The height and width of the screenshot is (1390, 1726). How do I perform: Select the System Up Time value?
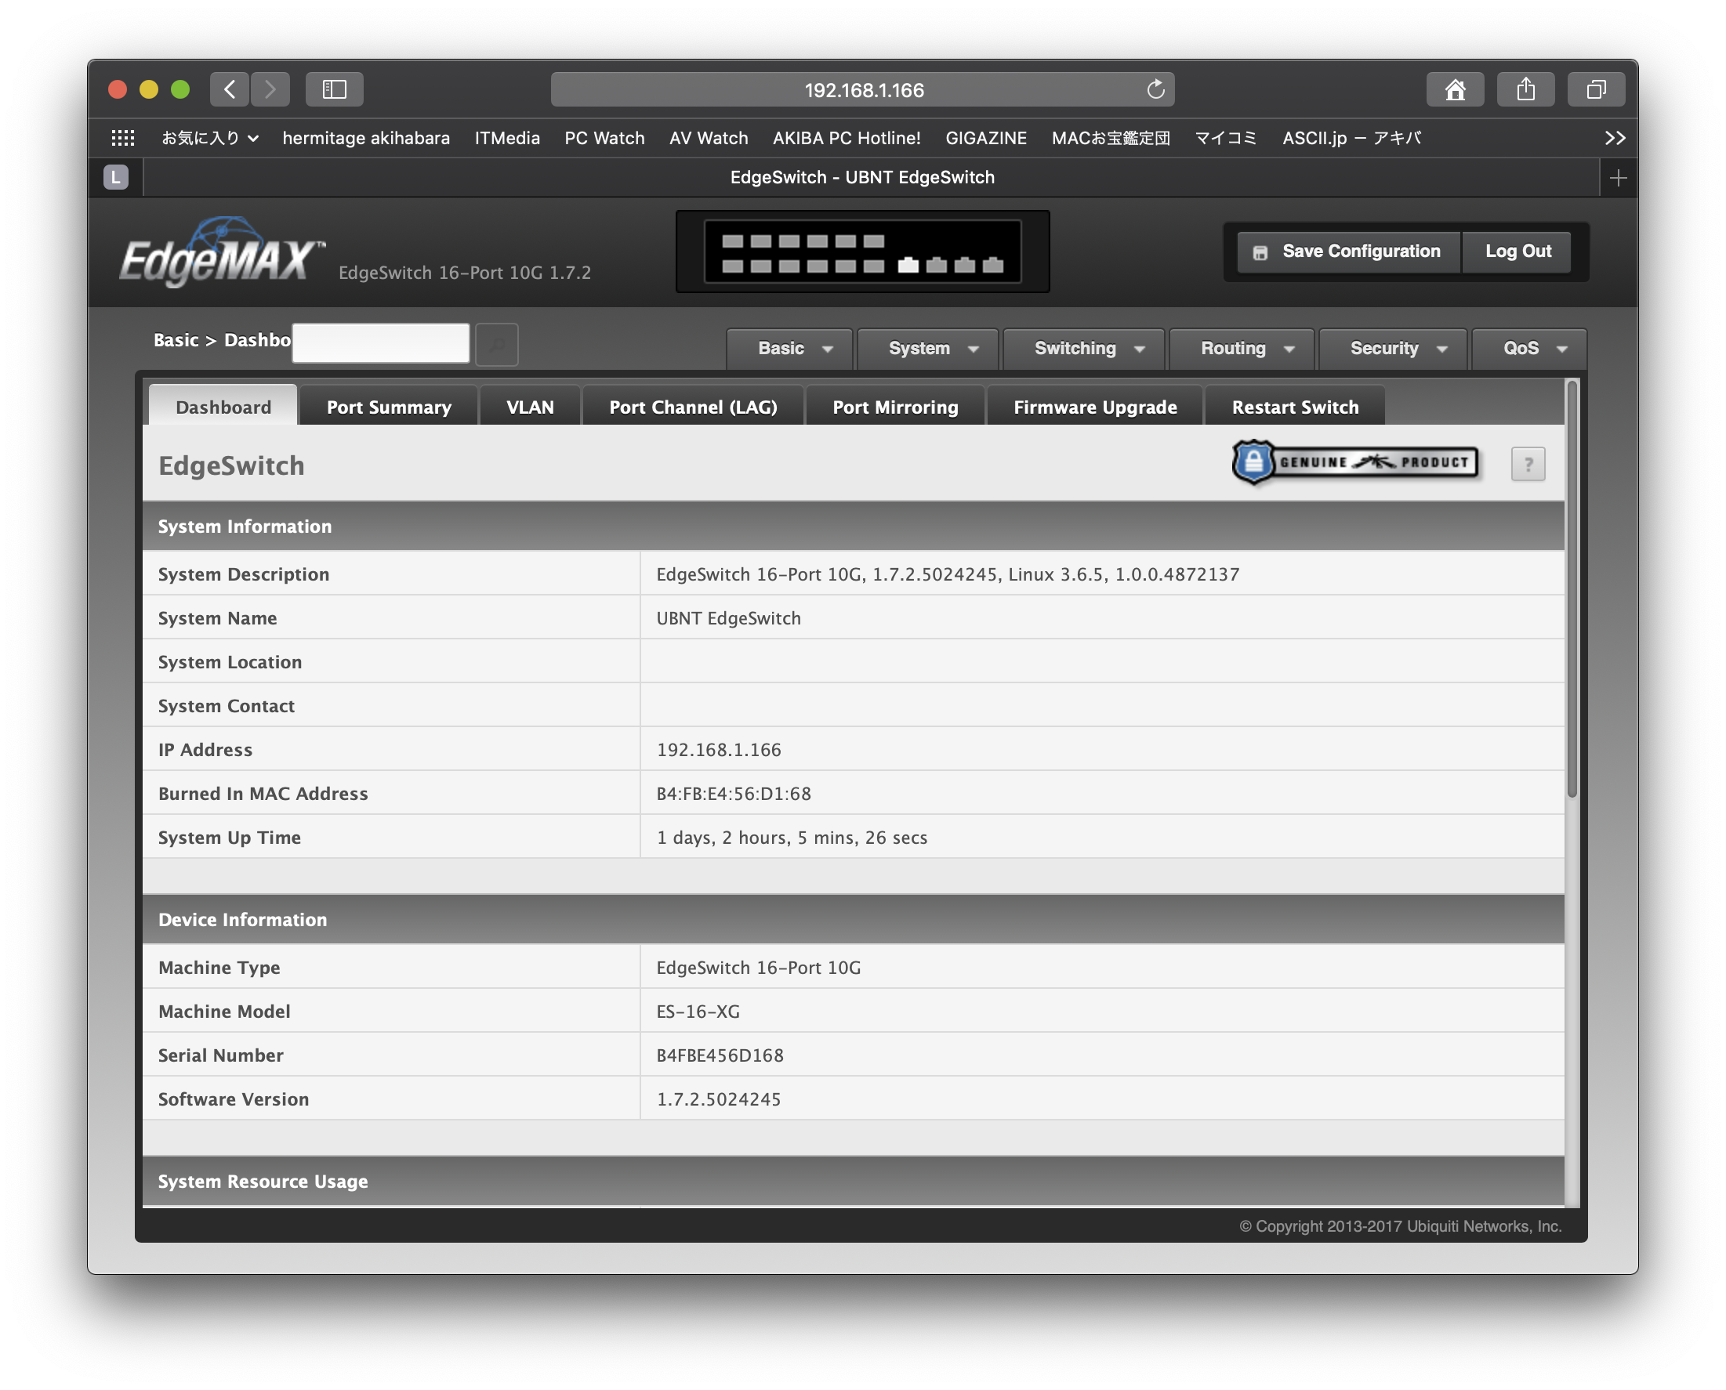(792, 838)
